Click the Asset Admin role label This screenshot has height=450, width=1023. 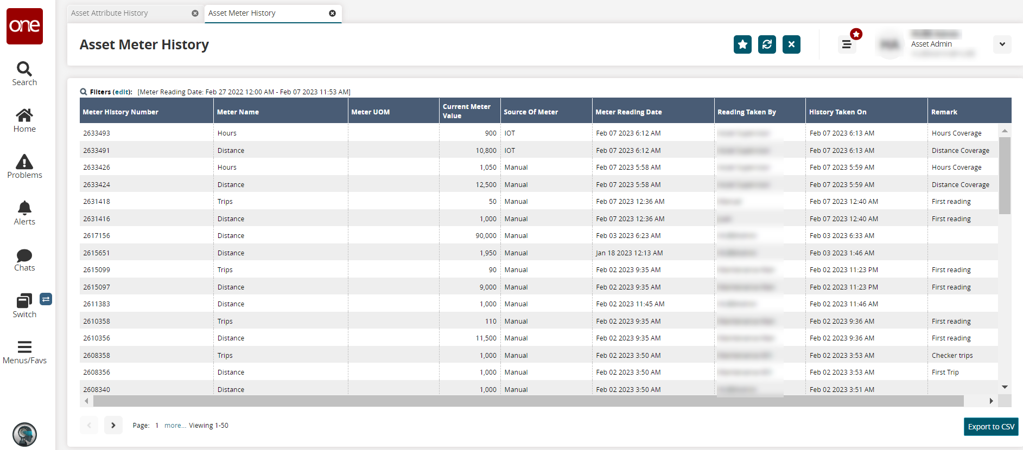tap(931, 44)
